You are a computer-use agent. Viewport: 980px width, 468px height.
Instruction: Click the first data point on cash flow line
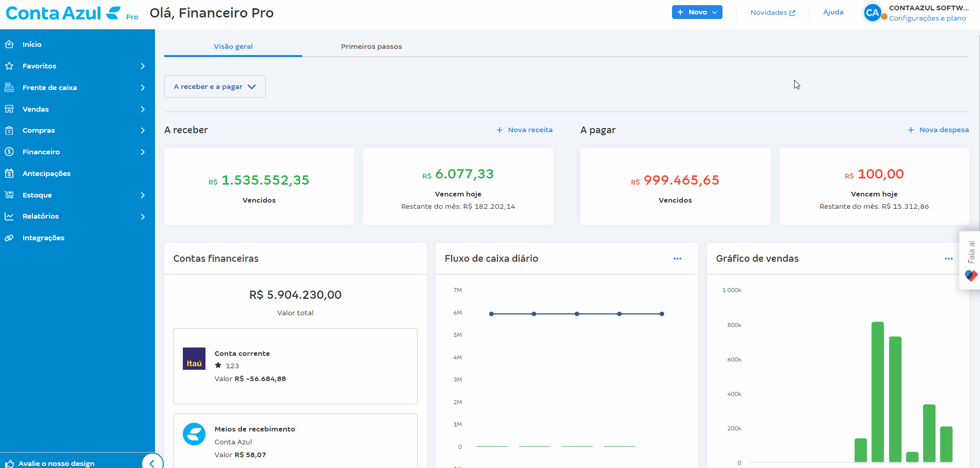tap(491, 314)
